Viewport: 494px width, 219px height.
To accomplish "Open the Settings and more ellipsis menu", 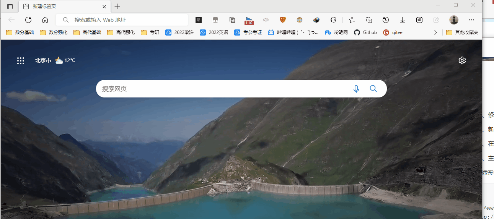I will [x=471, y=20].
